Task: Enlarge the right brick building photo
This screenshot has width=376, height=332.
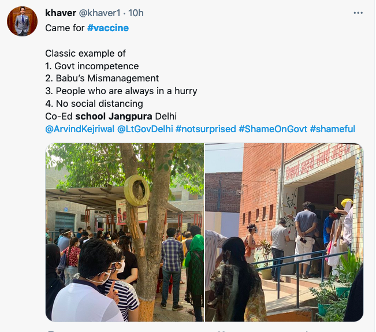Action: [x=284, y=232]
